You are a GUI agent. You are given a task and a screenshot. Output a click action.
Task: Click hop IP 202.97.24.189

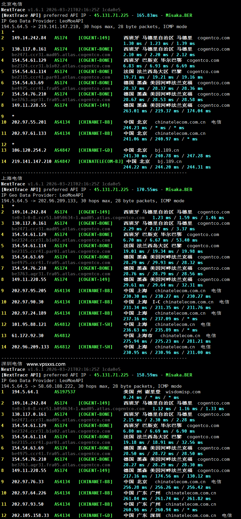(x=29, y=313)
